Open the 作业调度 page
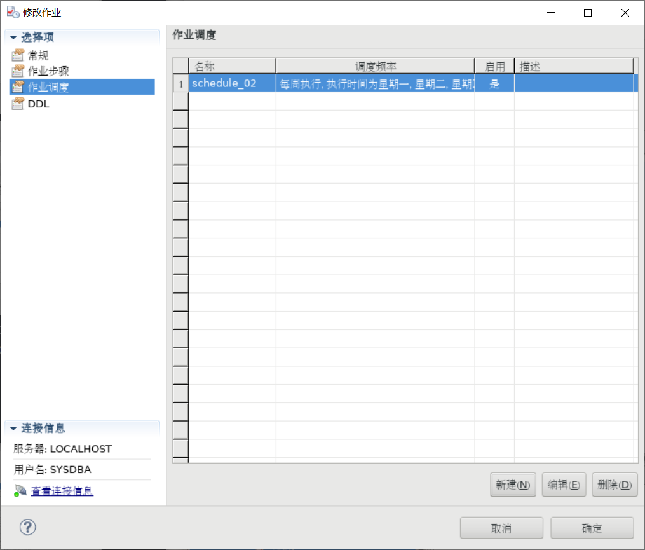 82,87
